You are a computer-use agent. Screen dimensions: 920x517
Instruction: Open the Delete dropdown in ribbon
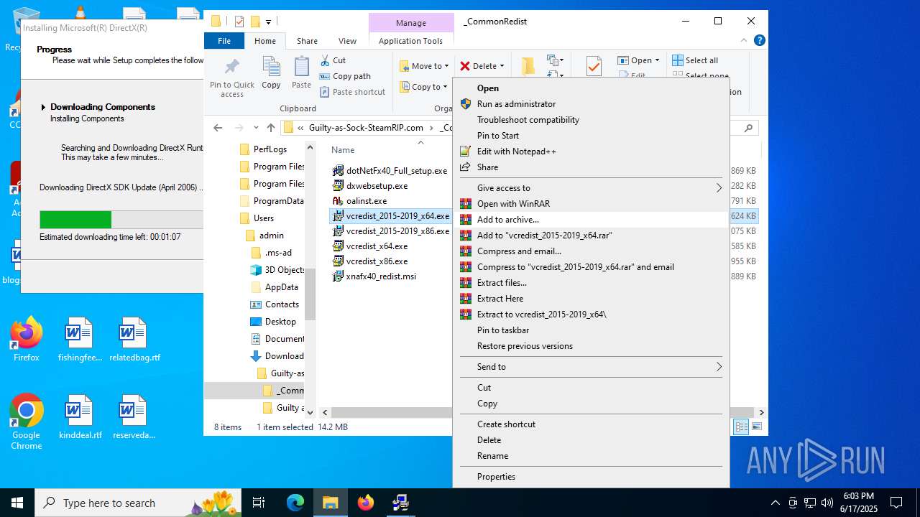point(482,66)
